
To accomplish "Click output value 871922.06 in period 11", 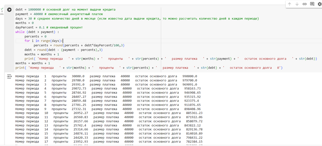I will coord(194,117).
